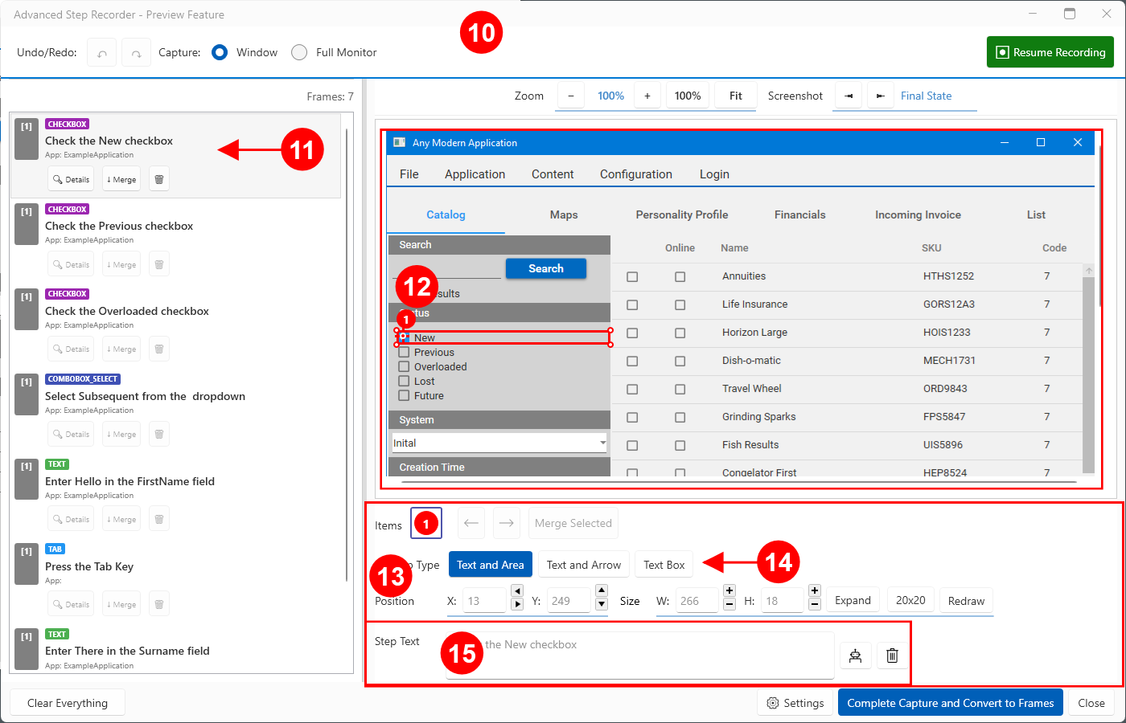The image size is (1126, 723).
Task: Select item 1 in the Items row
Action: pyautogui.click(x=425, y=524)
